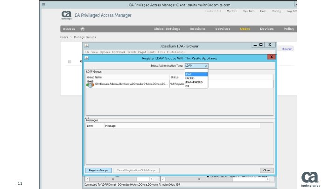The height and width of the screenshot is (189, 336).
Task: Open the Bookmark menu in LDAP Browser
Action: (x=119, y=52)
